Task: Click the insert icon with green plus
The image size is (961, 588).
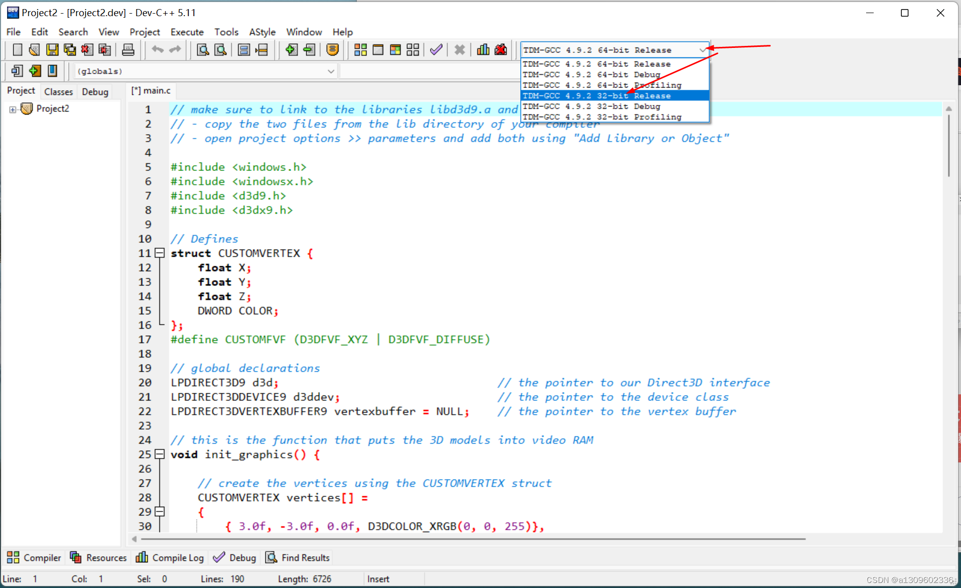Action: [35, 71]
